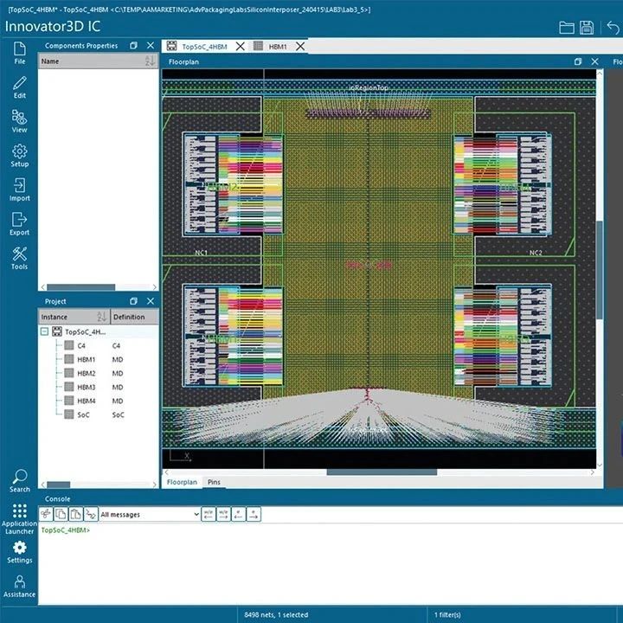Click the e right-arrow console button
623x623 pixels.
pyautogui.click(x=254, y=514)
